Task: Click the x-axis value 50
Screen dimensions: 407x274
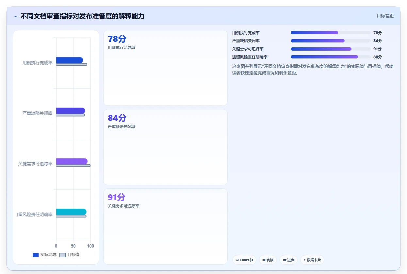Action: point(73,246)
